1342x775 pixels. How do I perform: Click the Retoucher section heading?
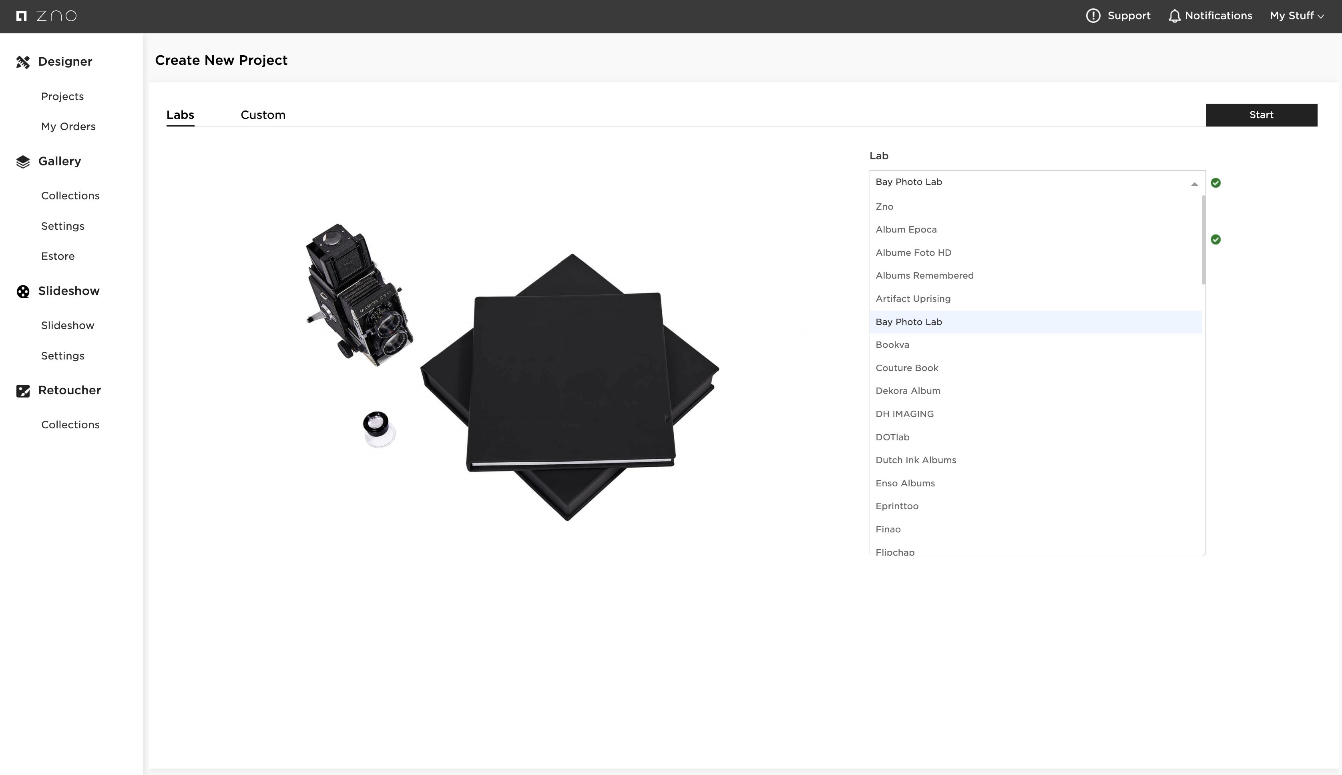click(x=69, y=390)
